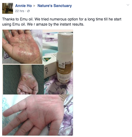
Task: Open the 22 hrs timestamp
Action: point(19,11)
